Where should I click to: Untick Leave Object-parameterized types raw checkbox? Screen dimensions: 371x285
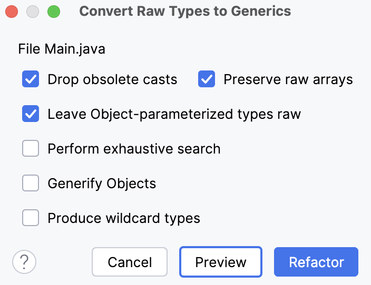(31, 114)
